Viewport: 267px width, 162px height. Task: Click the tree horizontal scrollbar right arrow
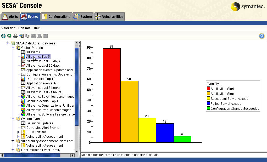[73, 155]
